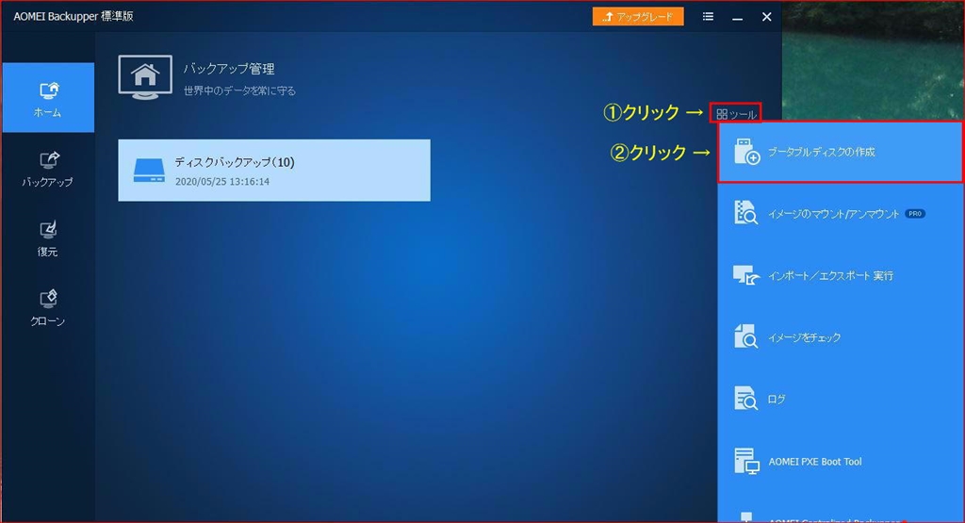965x523 pixels.
Task: Select Import/Export menu item
Action: [840, 275]
